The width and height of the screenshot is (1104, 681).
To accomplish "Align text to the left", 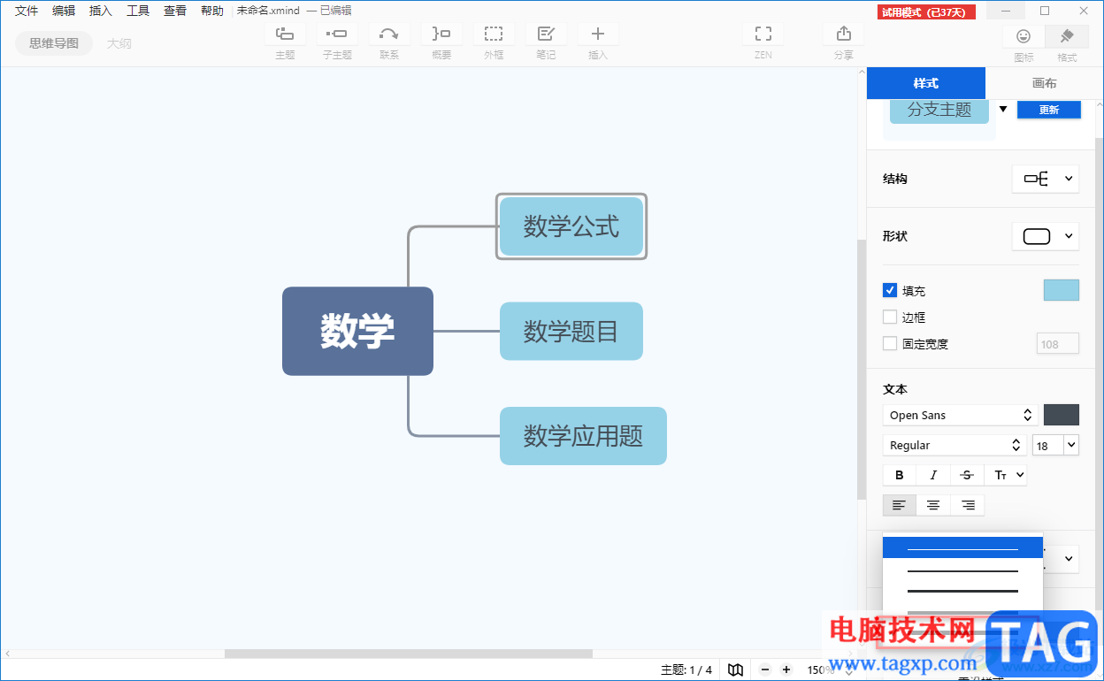I will pyautogui.click(x=900, y=505).
